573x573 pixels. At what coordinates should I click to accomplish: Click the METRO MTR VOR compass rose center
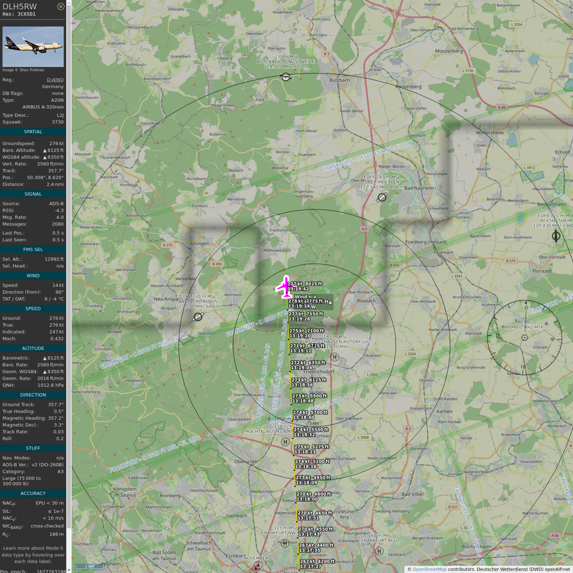pos(524,337)
